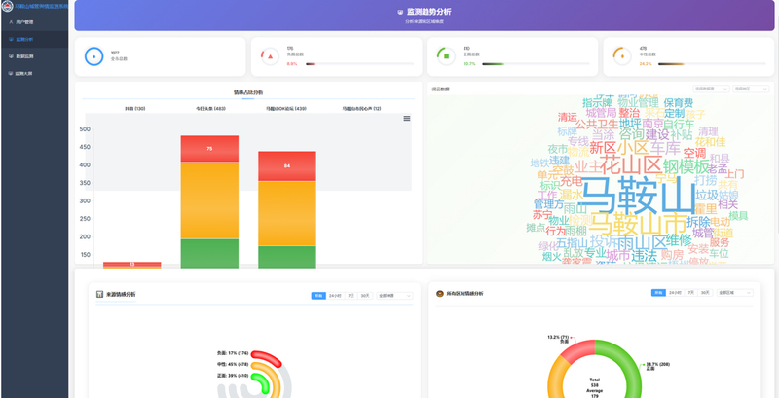Click the green positive percentage progress bar
This screenshot has height=398, width=779.
click(536, 64)
